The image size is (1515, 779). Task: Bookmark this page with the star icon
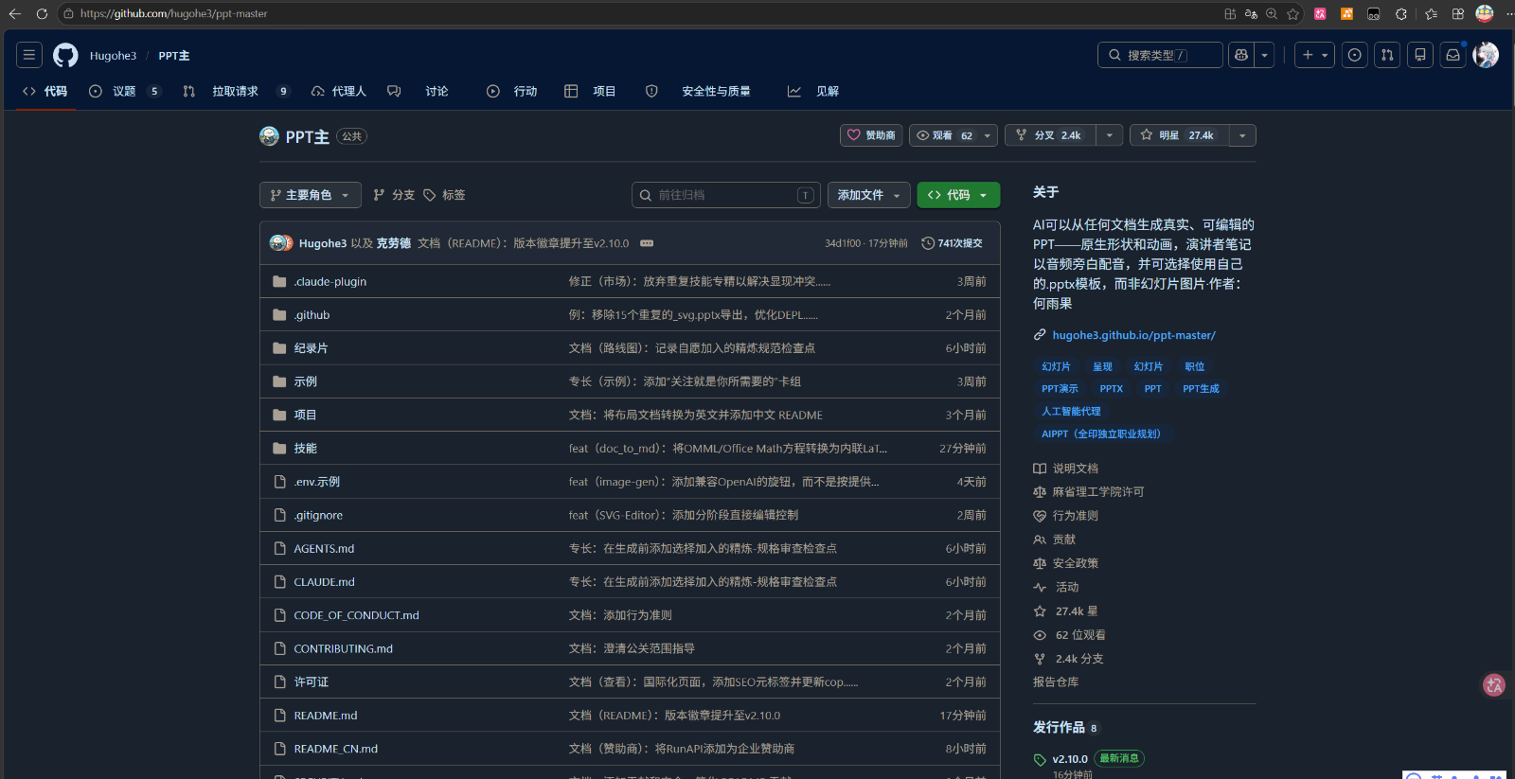coord(1292,13)
